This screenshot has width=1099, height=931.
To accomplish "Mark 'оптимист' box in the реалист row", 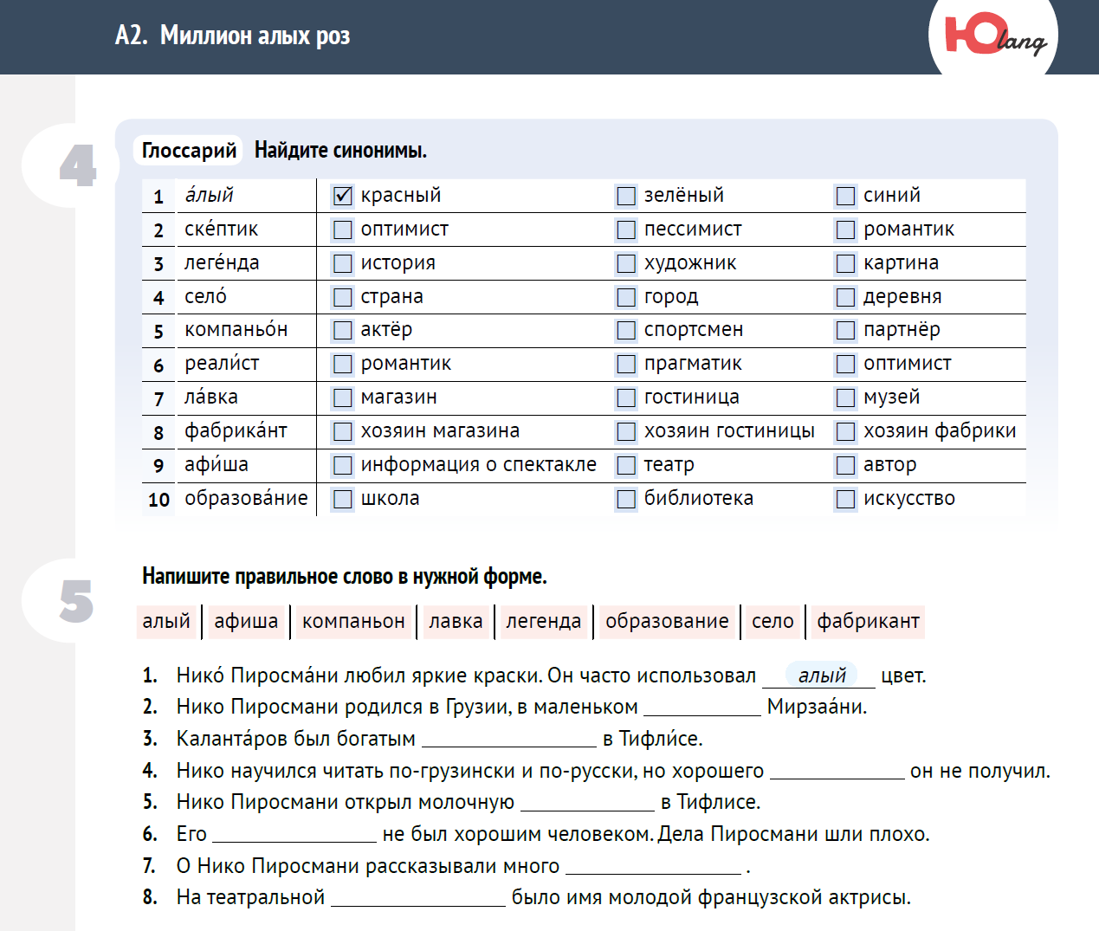I will click(x=845, y=364).
